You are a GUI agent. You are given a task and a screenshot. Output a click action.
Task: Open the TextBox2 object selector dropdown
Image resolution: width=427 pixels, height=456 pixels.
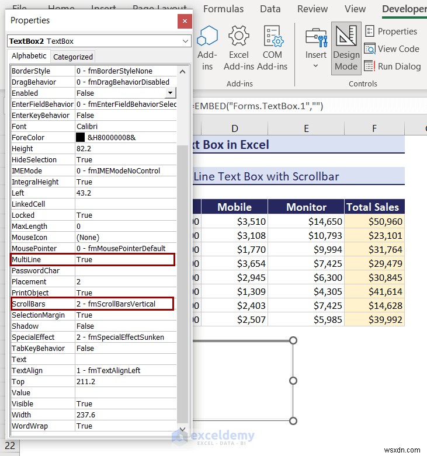point(185,41)
